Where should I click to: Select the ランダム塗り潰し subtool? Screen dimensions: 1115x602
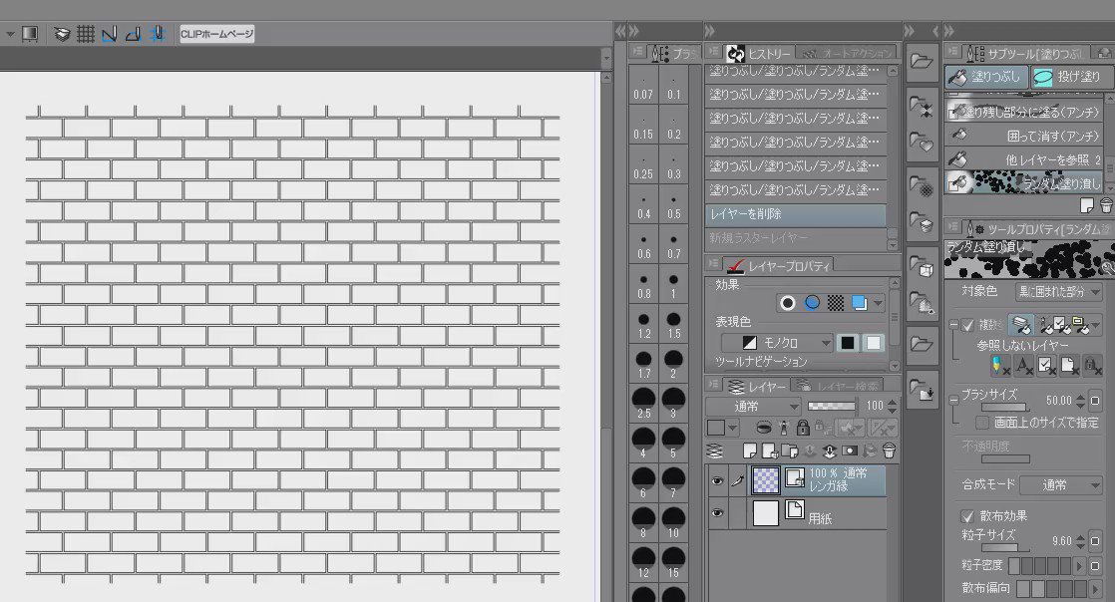tap(1024, 182)
